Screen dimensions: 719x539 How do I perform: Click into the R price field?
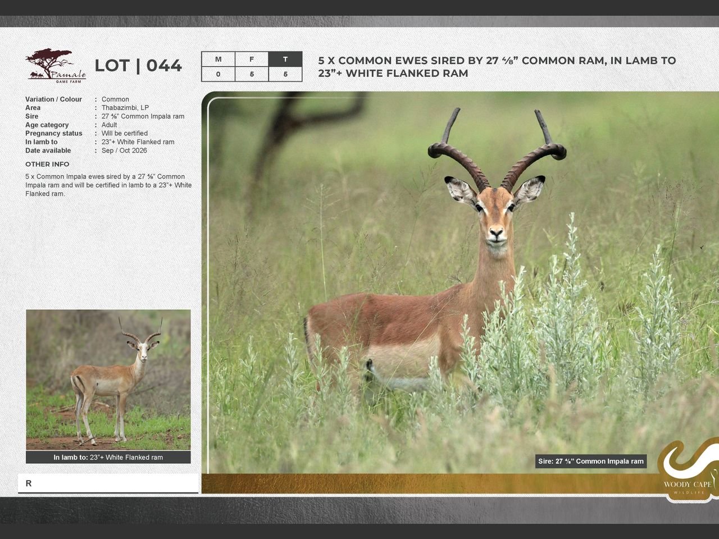[x=108, y=483]
